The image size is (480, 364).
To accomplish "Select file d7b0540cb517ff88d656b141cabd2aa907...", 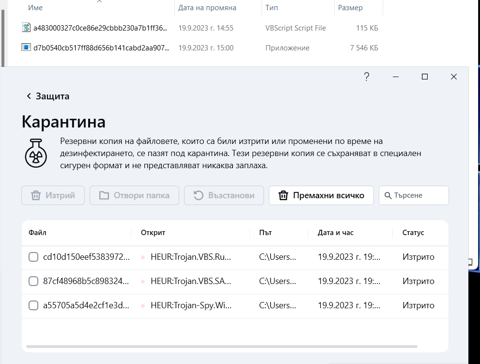I will pyautogui.click(x=101, y=48).
